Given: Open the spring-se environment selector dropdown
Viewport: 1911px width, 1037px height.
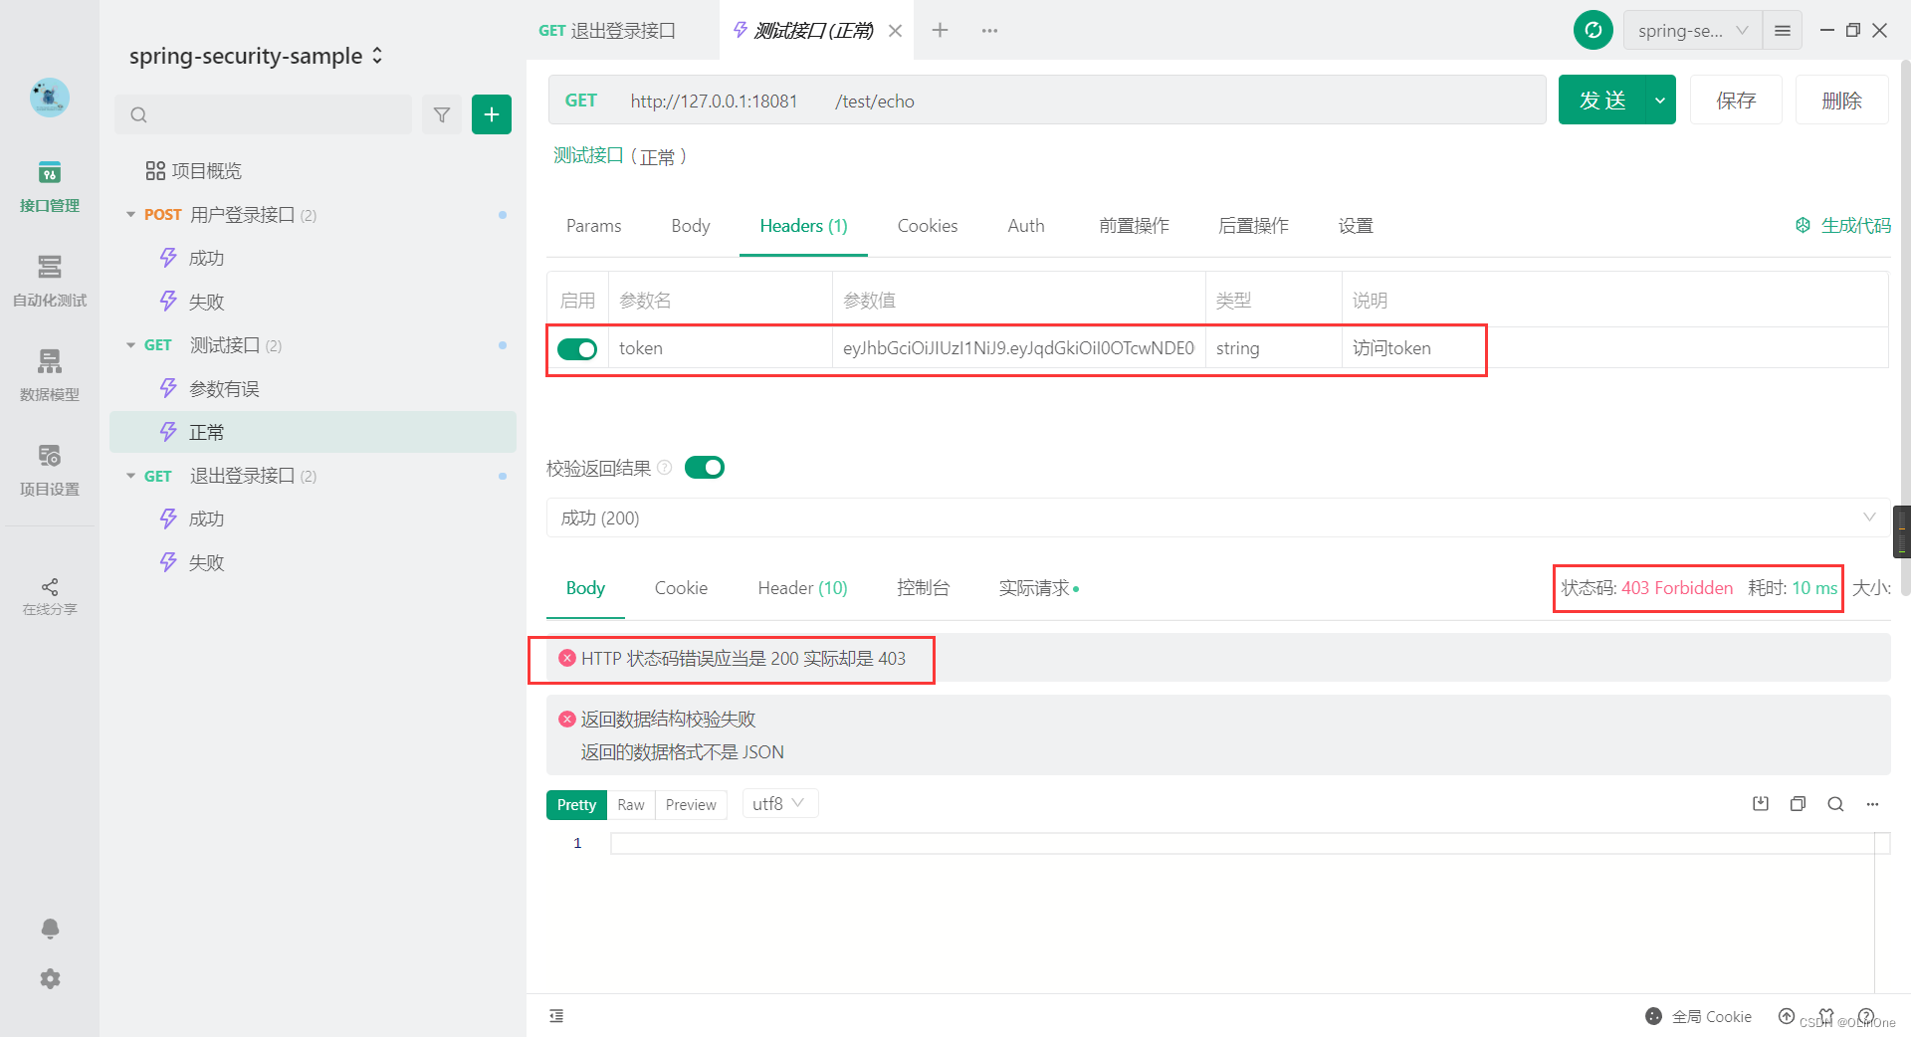Looking at the screenshot, I should coord(1691,30).
